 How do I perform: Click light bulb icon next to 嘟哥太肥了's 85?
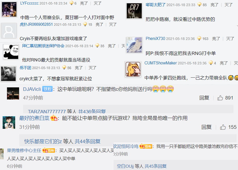[x=199, y=4]
